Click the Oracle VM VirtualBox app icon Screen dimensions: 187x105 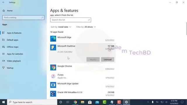(x=53, y=94)
